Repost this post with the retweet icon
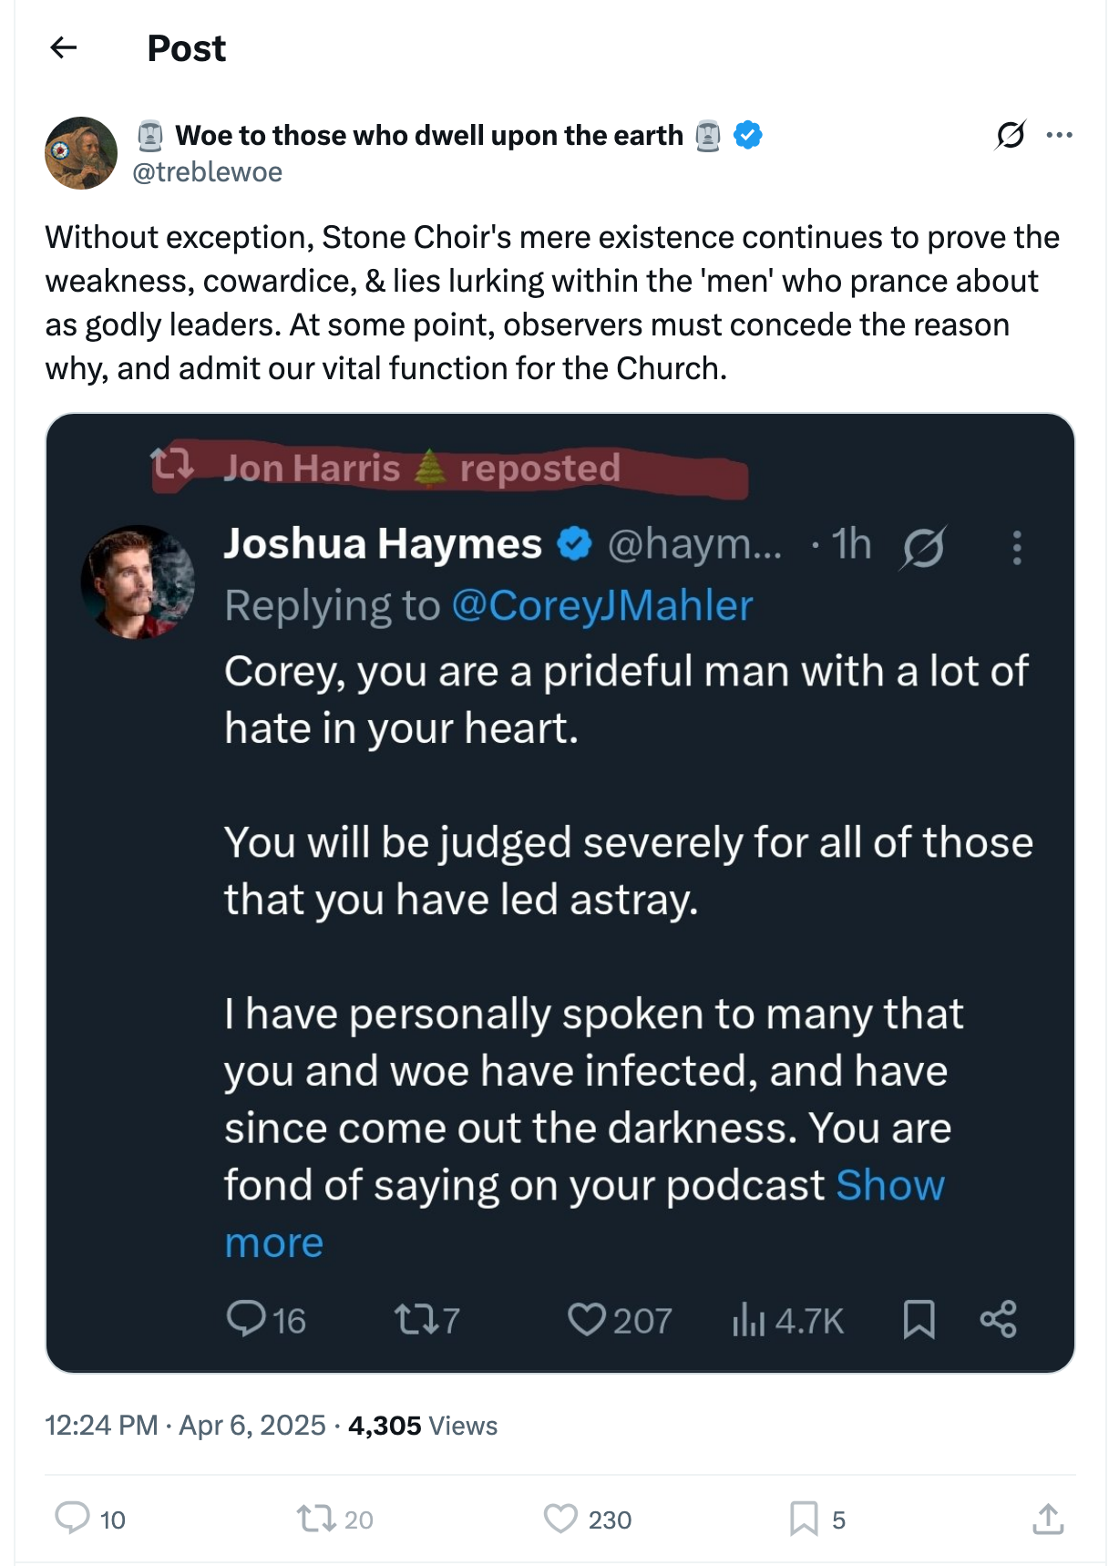This screenshot has width=1119, height=1566. [x=315, y=1519]
